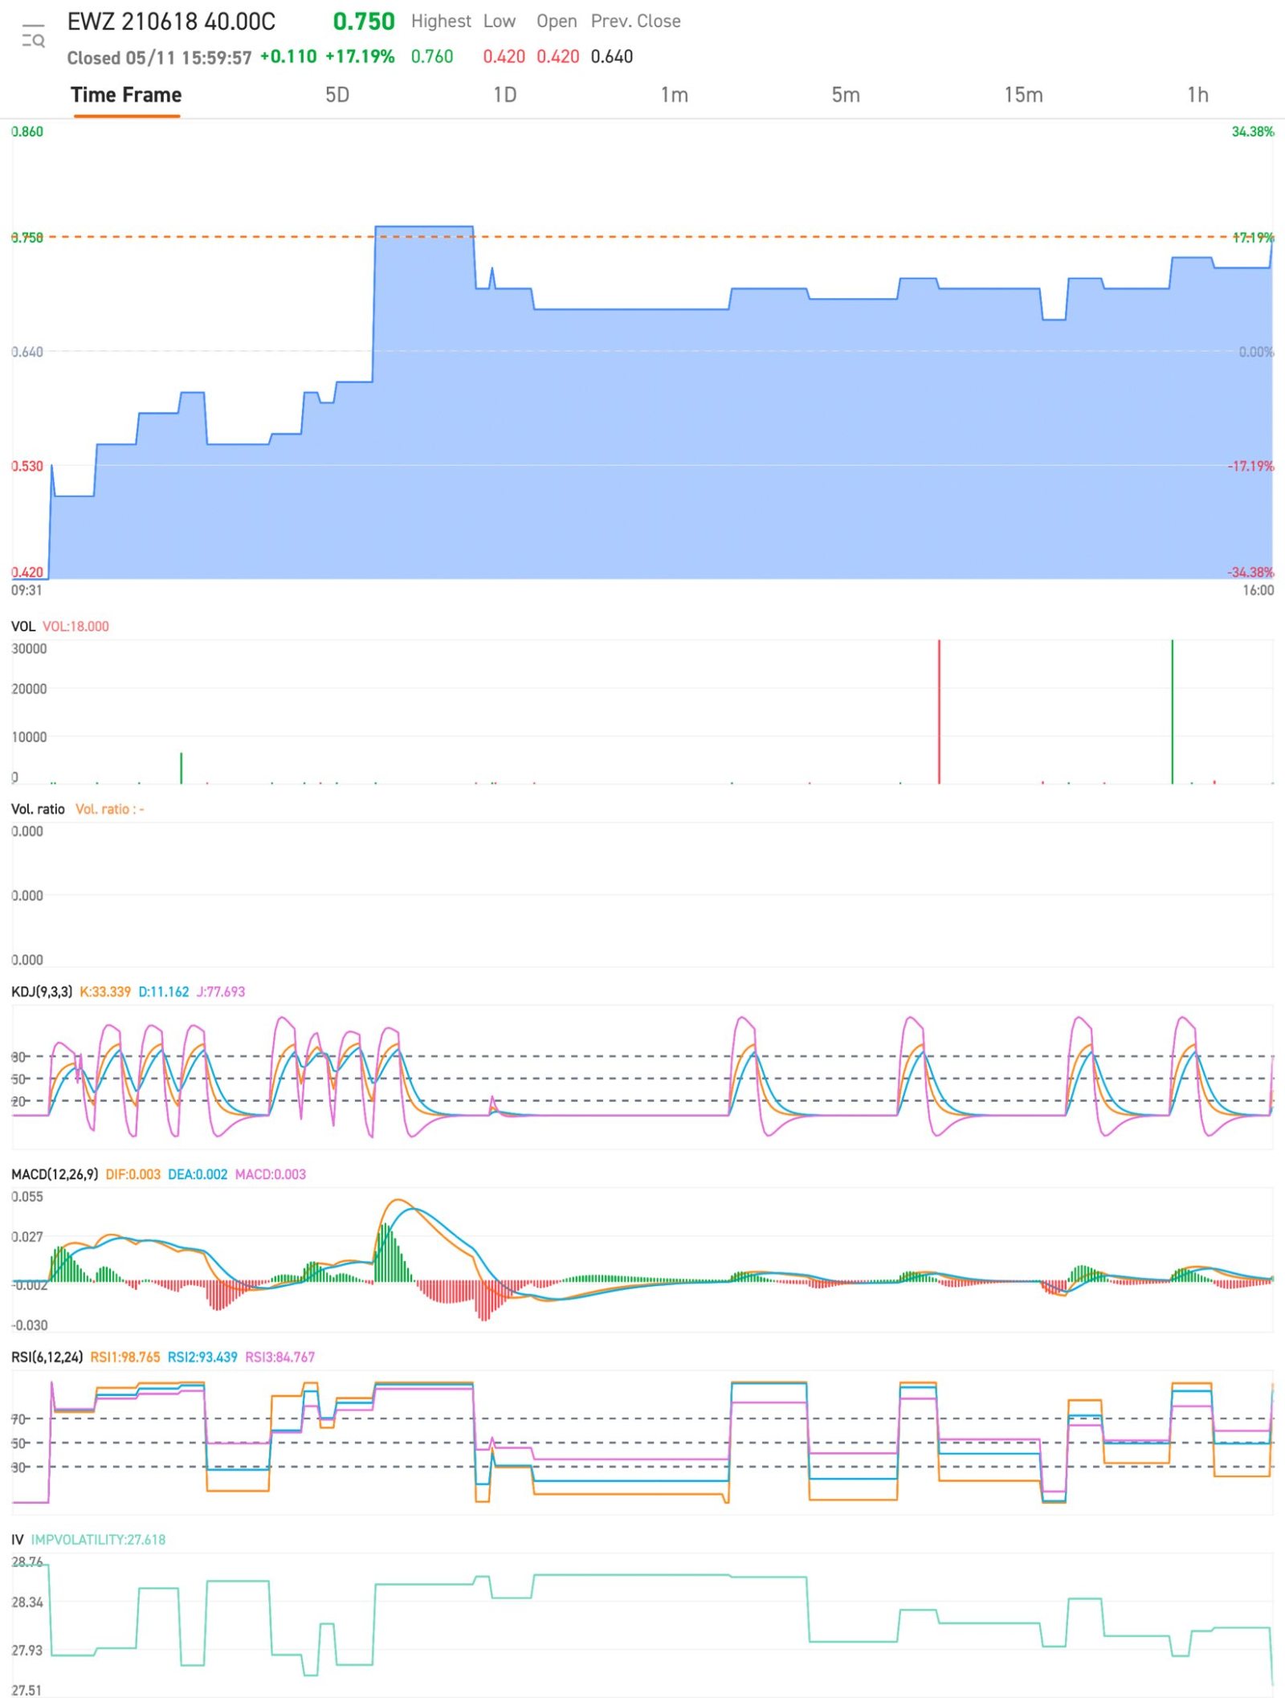Screen dimensions: 1285x1698
Task: Select the 1m interval tab
Action: tap(675, 95)
